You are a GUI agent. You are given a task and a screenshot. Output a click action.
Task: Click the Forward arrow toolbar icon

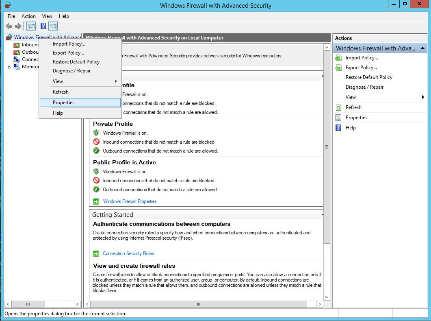pyautogui.click(x=18, y=26)
